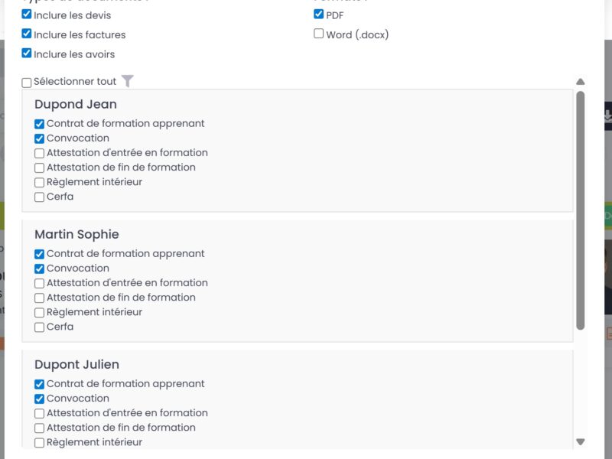The height and width of the screenshot is (459, 612).
Task: Enable the Word (.docx) format option
Action: tap(319, 34)
